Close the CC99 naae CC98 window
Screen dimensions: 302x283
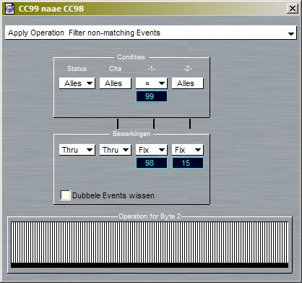pos(293,9)
